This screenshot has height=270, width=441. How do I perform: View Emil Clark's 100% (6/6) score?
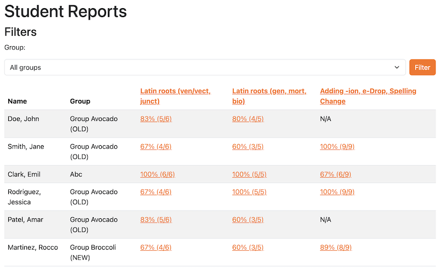[x=158, y=174]
